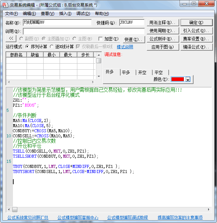Viewport: 217px width, 223px height.
Task: Click code editor scroll left arrow
Action: [x=9, y=209]
